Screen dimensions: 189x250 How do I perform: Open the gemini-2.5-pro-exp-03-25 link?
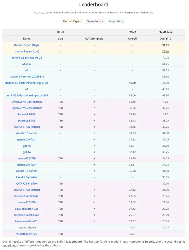pyautogui.click(x=27, y=58)
